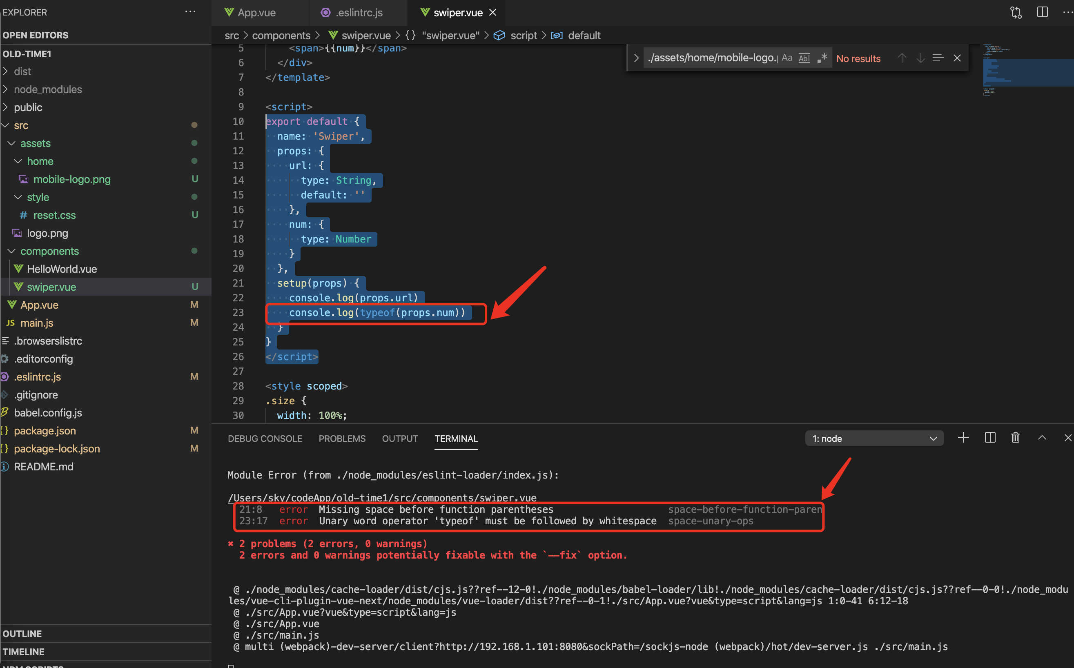
Task: Maximize terminal panel with the up chevron
Action: (1042, 437)
